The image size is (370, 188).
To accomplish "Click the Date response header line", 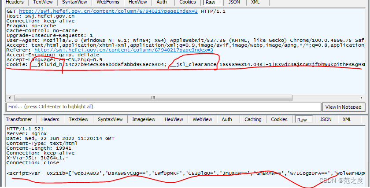I will (x=60, y=138).
